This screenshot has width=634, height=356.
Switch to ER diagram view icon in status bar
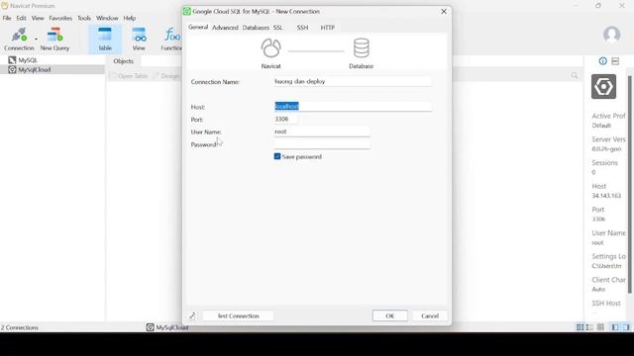pyautogui.click(x=600, y=327)
